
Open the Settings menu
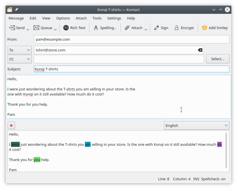coord(114,18)
